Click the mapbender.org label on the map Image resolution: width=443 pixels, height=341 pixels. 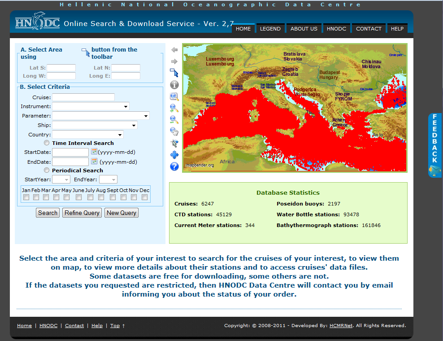pos(200,165)
